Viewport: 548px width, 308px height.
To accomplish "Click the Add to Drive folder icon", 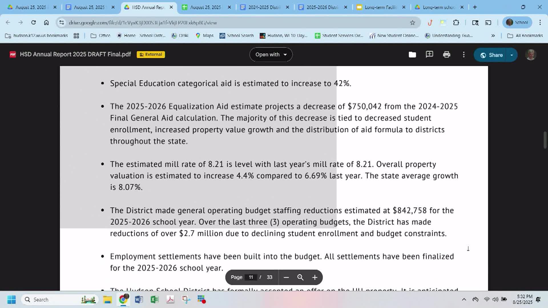I will [x=412, y=54].
